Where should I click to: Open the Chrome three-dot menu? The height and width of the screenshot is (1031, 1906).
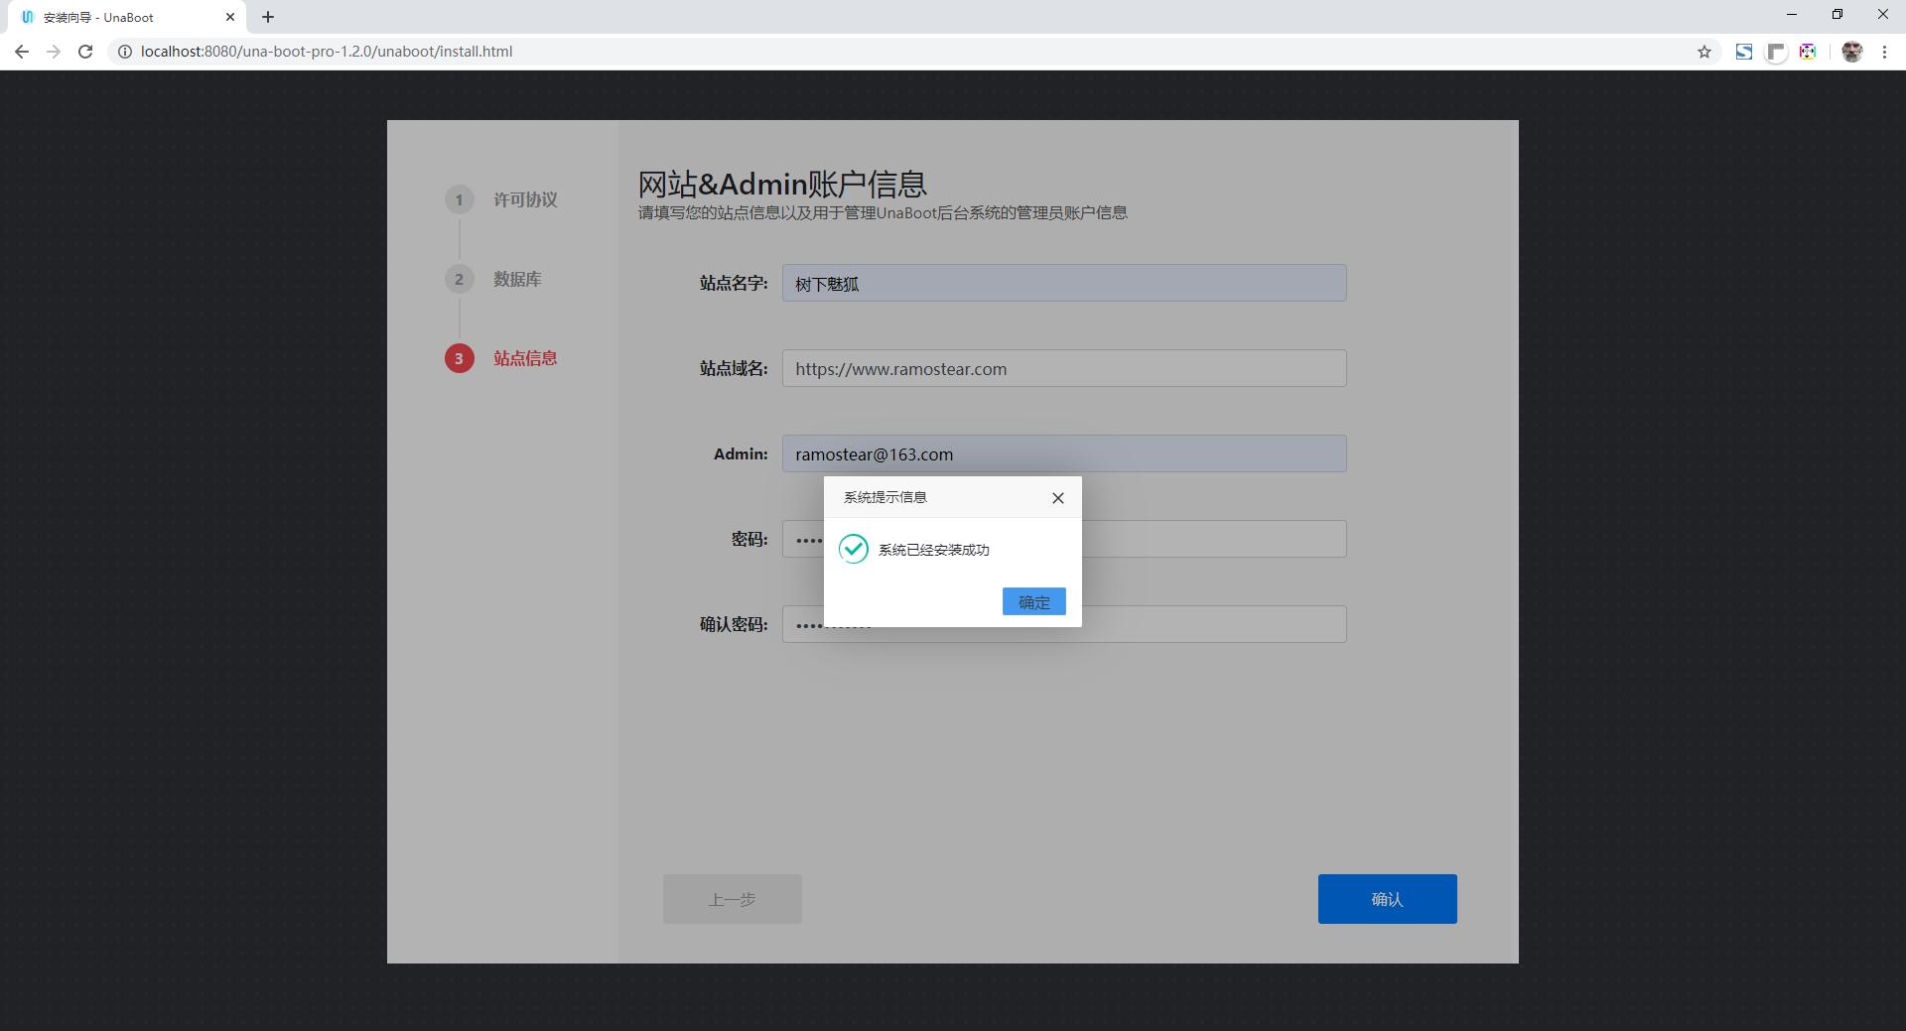(1884, 51)
